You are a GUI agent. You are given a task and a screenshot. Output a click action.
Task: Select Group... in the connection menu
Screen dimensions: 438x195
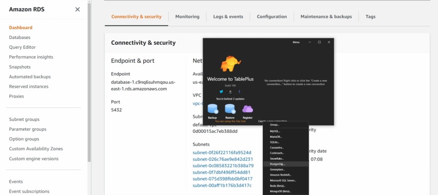pos(286,125)
